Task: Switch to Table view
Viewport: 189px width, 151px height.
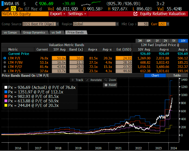Action: 177,75
